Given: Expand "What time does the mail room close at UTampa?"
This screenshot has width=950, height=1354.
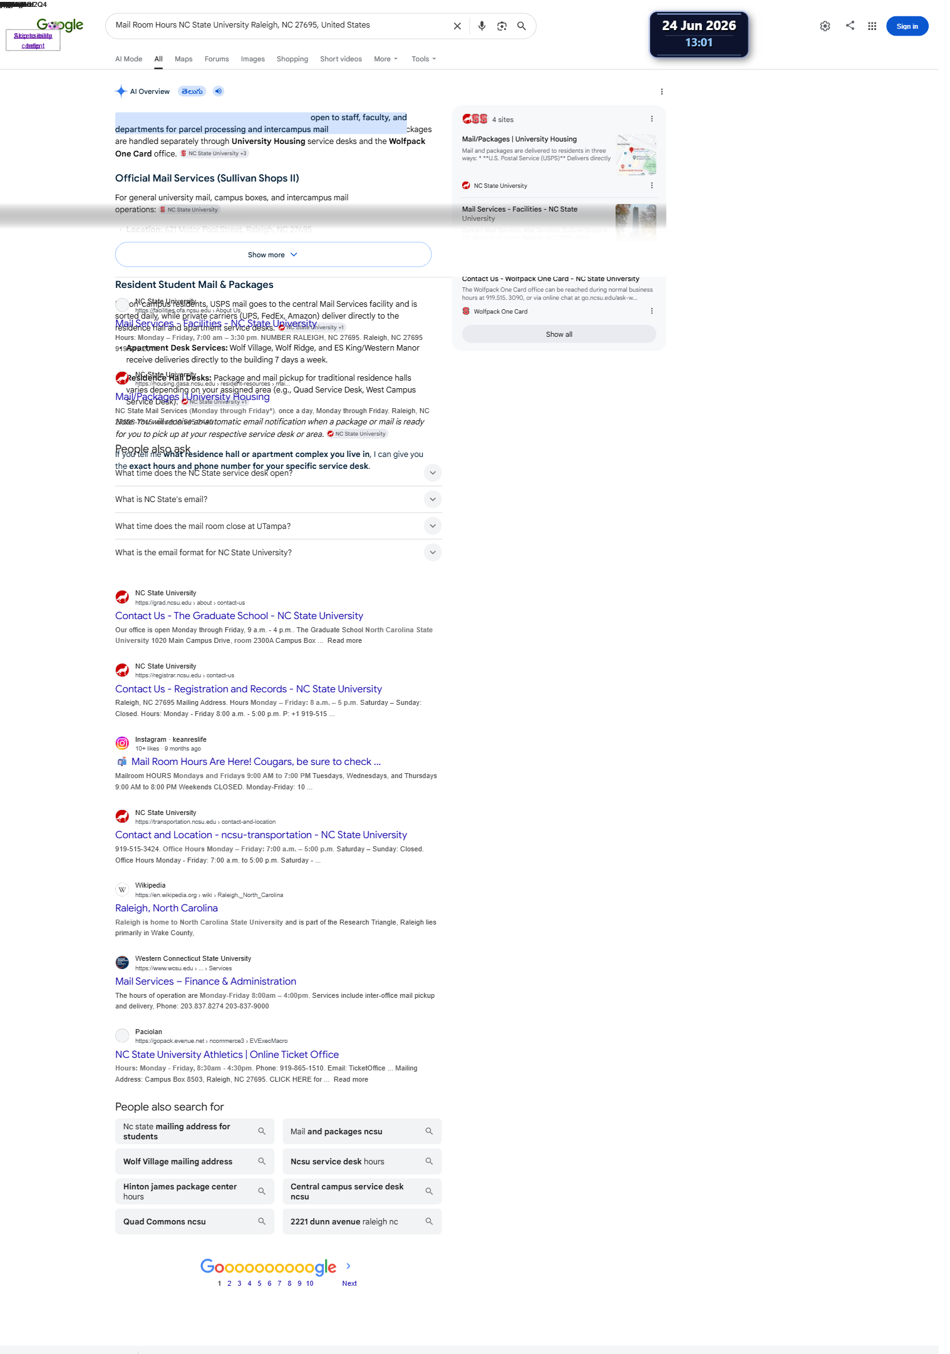Looking at the screenshot, I should click(278, 526).
